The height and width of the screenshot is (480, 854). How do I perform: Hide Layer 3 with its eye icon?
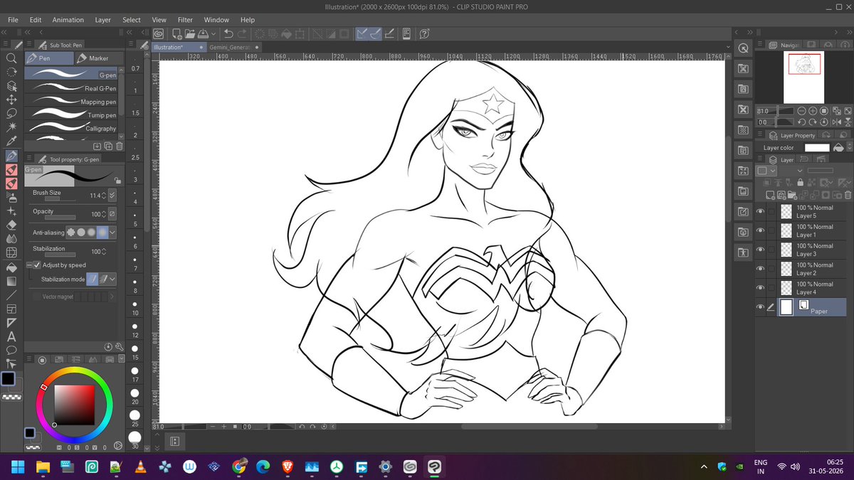point(760,250)
